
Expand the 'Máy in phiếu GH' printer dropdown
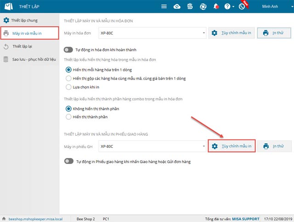204,146
